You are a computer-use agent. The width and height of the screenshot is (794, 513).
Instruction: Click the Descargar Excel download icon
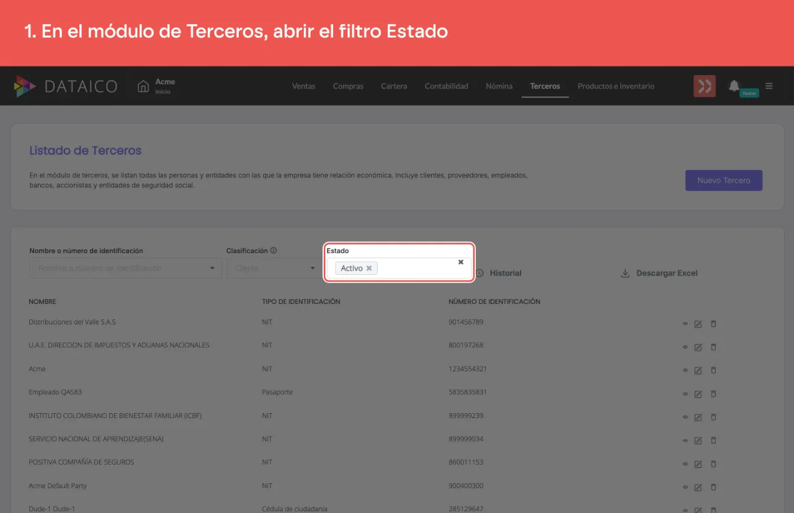click(x=625, y=273)
